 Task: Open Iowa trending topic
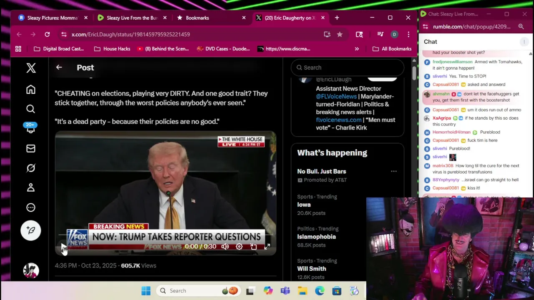click(x=304, y=205)
